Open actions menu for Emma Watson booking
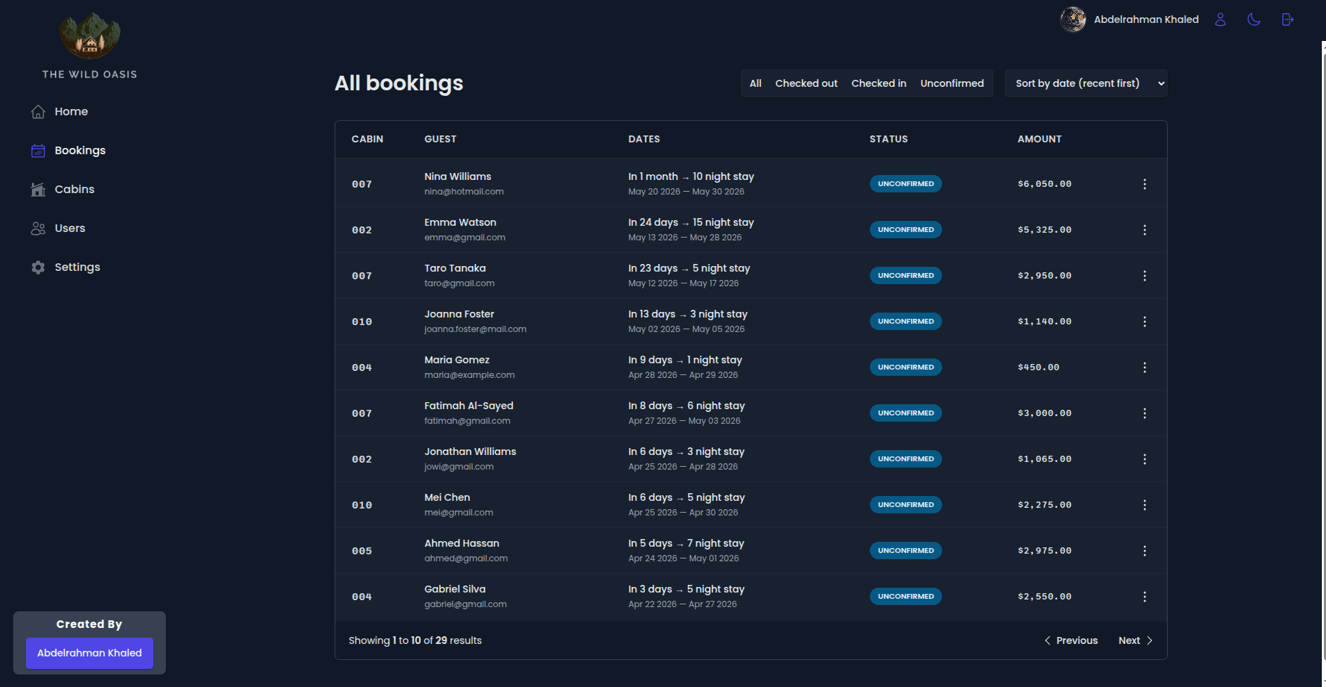This screenshot has height=687, width=1326. (1145, 230)
